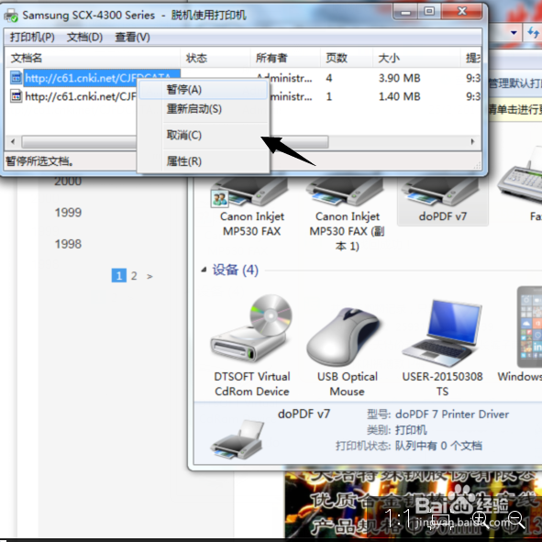Sort by the 页数 column header
This screenshot has width=542, height=542.
coord(346,58)
